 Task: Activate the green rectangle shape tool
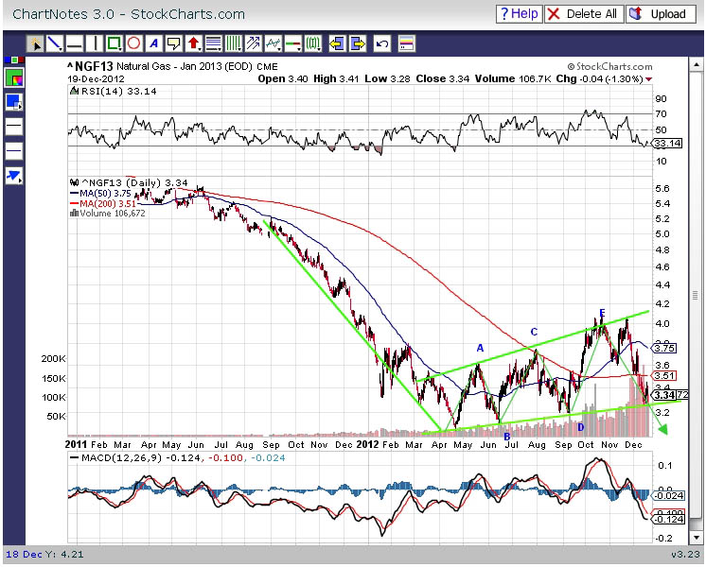115,43
